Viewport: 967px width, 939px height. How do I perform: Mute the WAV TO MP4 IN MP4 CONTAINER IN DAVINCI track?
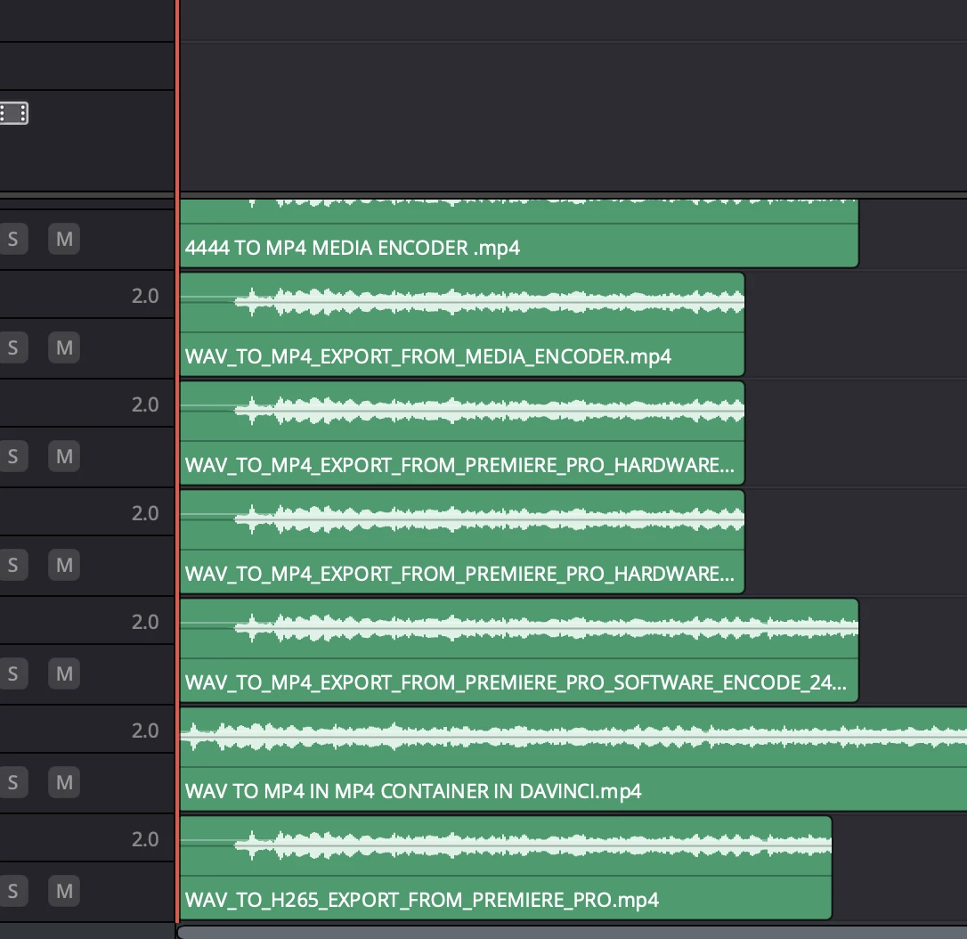(64, 782)
